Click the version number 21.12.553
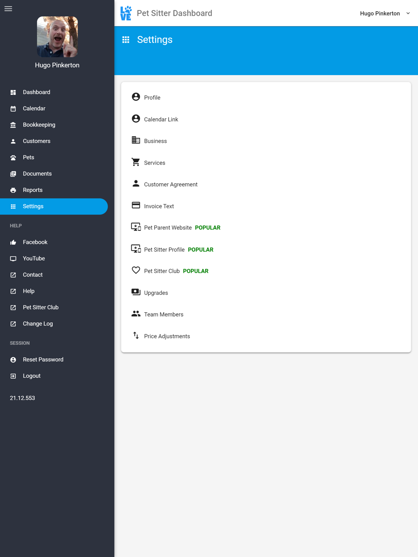 (23, 398)
